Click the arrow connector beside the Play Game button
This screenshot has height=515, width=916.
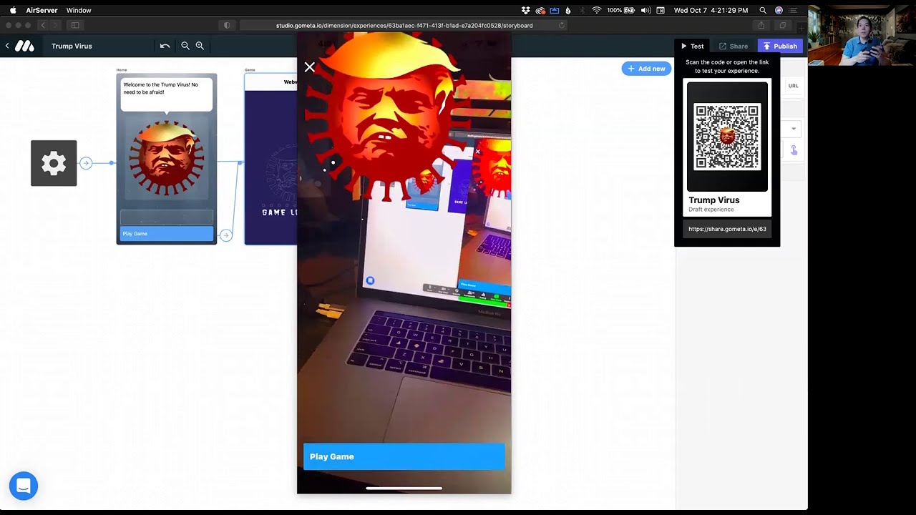click(x=225, y=235)
